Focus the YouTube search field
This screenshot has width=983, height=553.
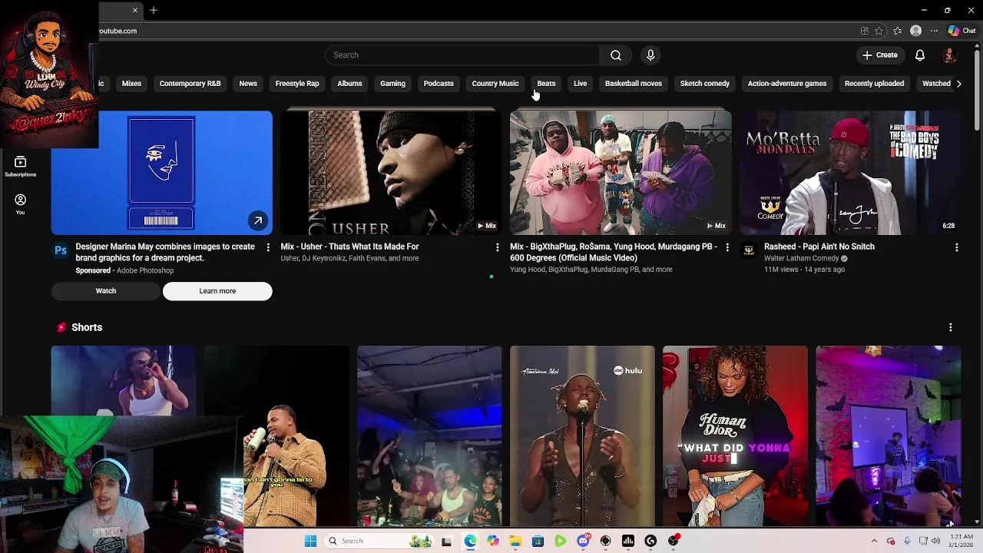coord(462,55)
